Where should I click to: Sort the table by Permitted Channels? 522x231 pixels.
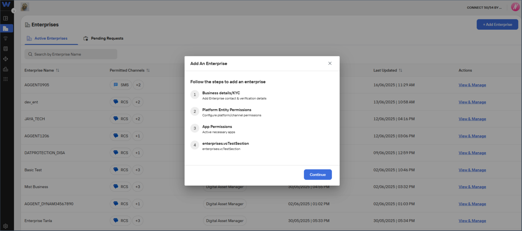148,70
